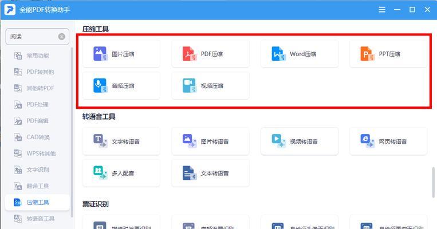The image size is (437, 229).
Task: Select WPS转其他 in sidebar
Action: [x=37, y=153]
